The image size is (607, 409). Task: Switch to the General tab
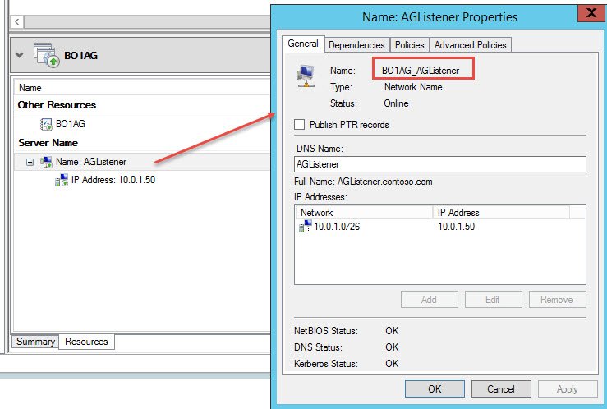coord(303,44)
